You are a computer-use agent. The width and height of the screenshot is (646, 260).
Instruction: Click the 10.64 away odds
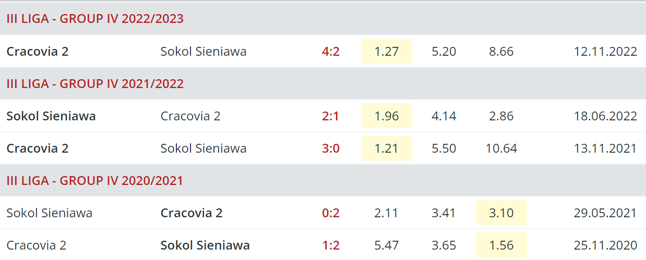501,148
